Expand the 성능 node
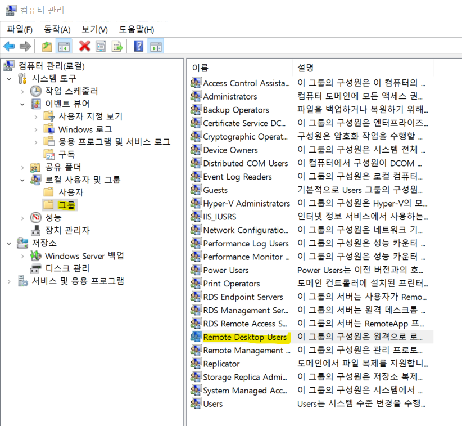Image resolution: width=462 pixels, height=426 pixels. pyautogui.click(x=22, y=218)
